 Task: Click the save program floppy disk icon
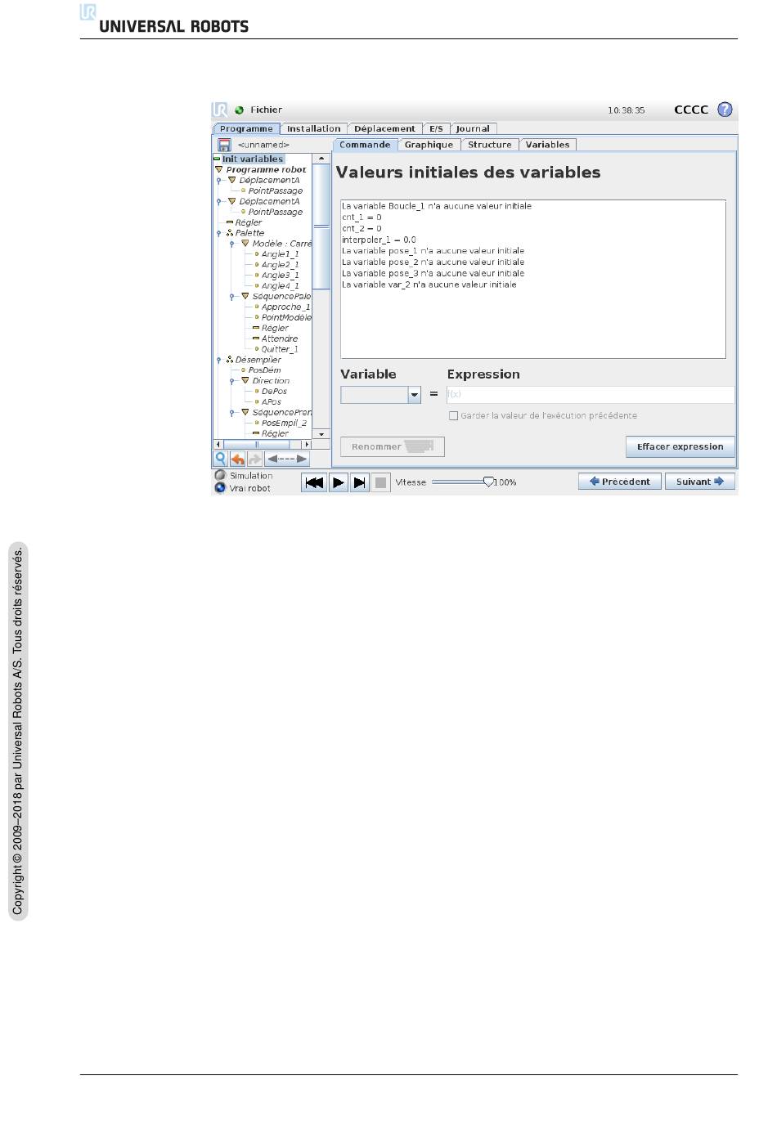[x=224, y=145]
